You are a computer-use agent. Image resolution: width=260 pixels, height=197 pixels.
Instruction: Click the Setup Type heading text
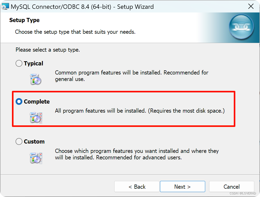coord(24,20)
